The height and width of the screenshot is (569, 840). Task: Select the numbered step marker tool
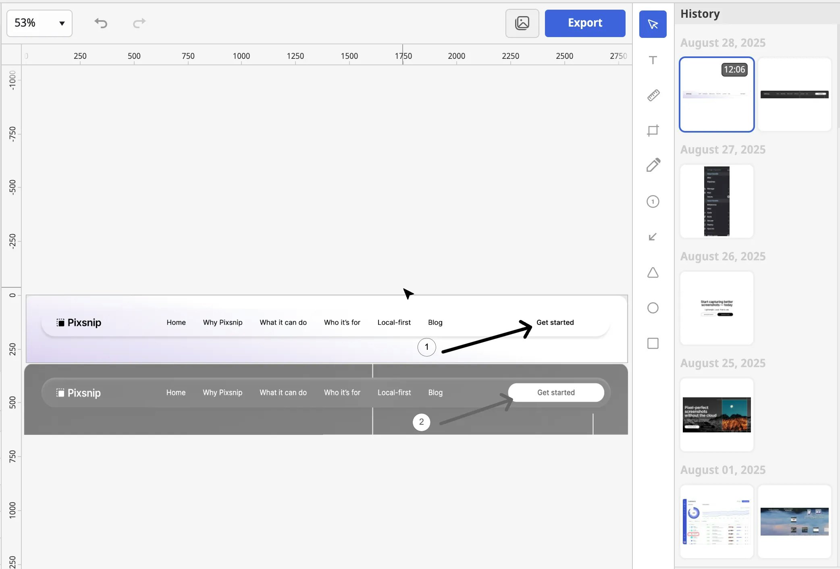click(653, 201)
